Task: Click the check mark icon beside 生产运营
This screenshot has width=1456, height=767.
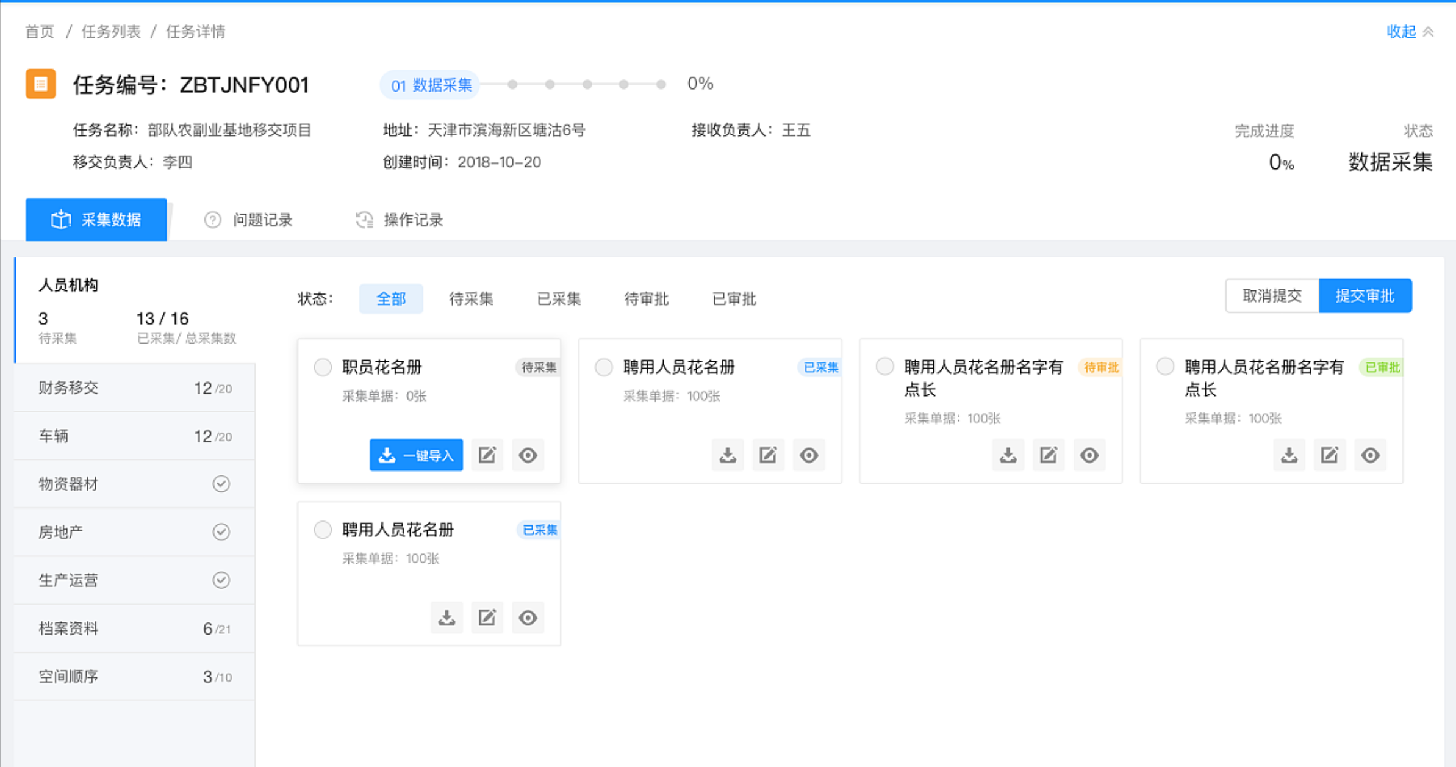Action: [x=221, y=580]
